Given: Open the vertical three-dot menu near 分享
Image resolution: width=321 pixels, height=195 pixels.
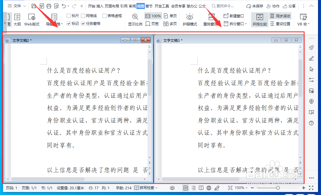Looking at the screenshot, I should coord(304,6).
